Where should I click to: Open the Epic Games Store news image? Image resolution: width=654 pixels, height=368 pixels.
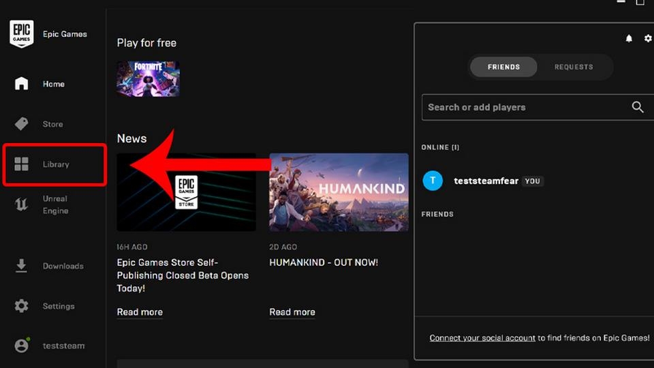click(x=186, y=192)
